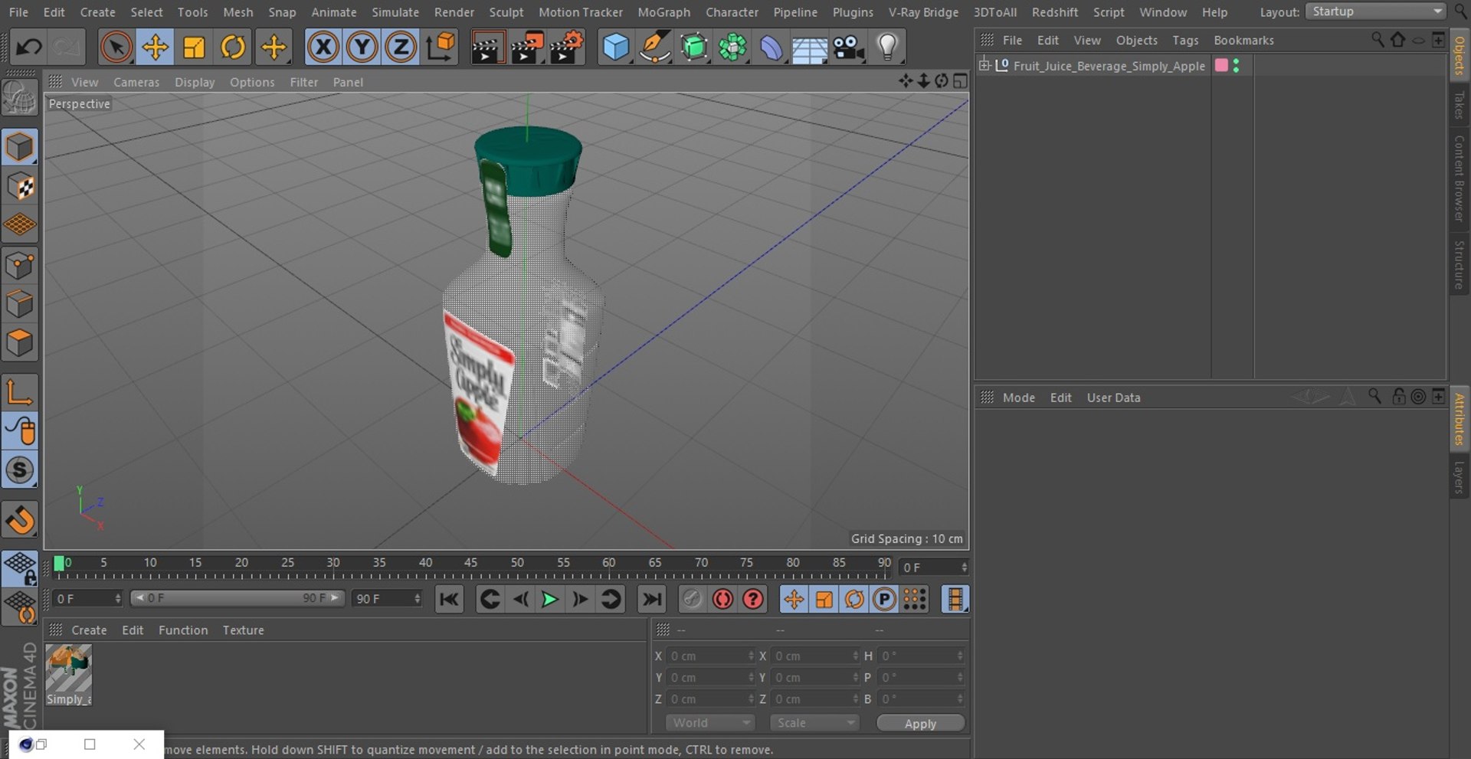Go to end of animation

651,600
